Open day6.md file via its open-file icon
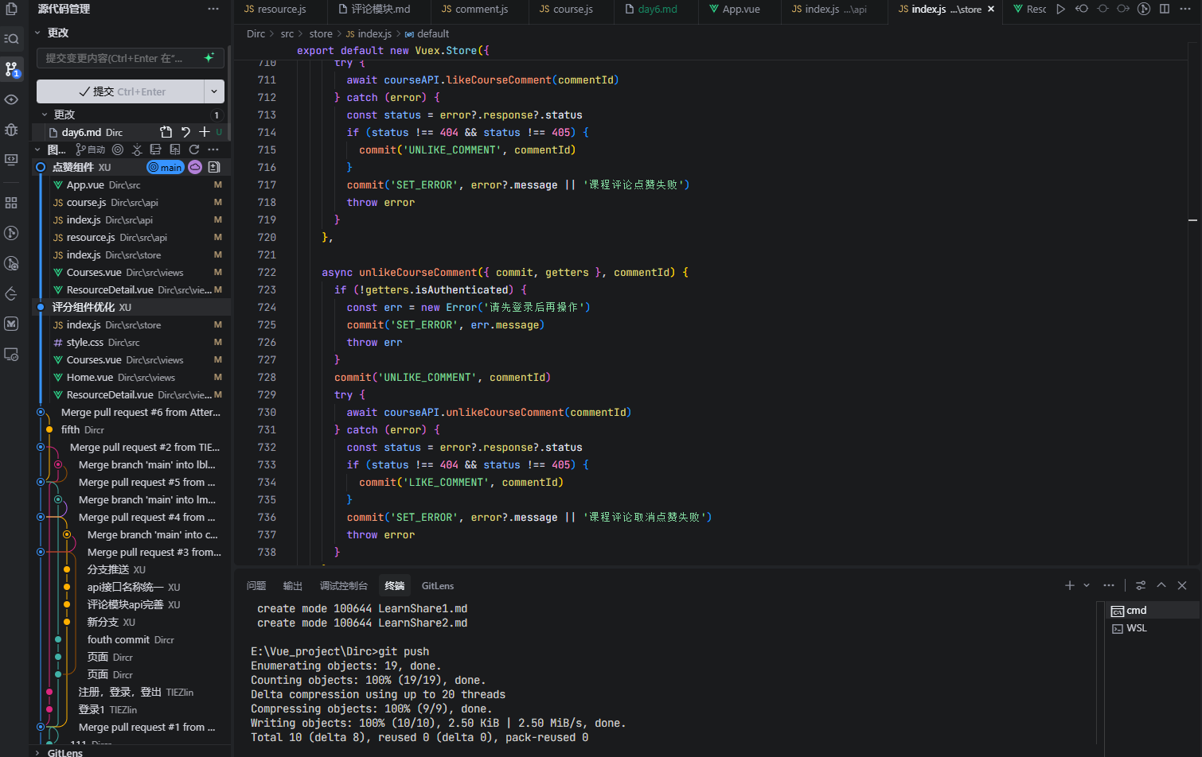1202x757 pixels. click(166, 132)
